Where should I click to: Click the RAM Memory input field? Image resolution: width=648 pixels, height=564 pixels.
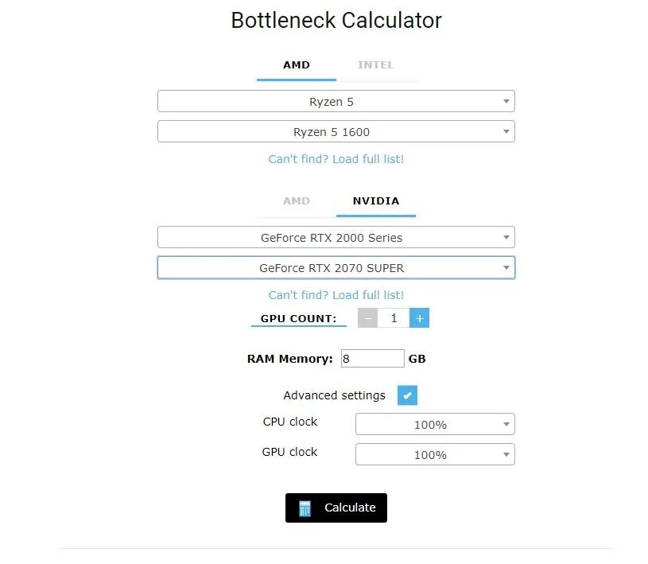(372, 359)
